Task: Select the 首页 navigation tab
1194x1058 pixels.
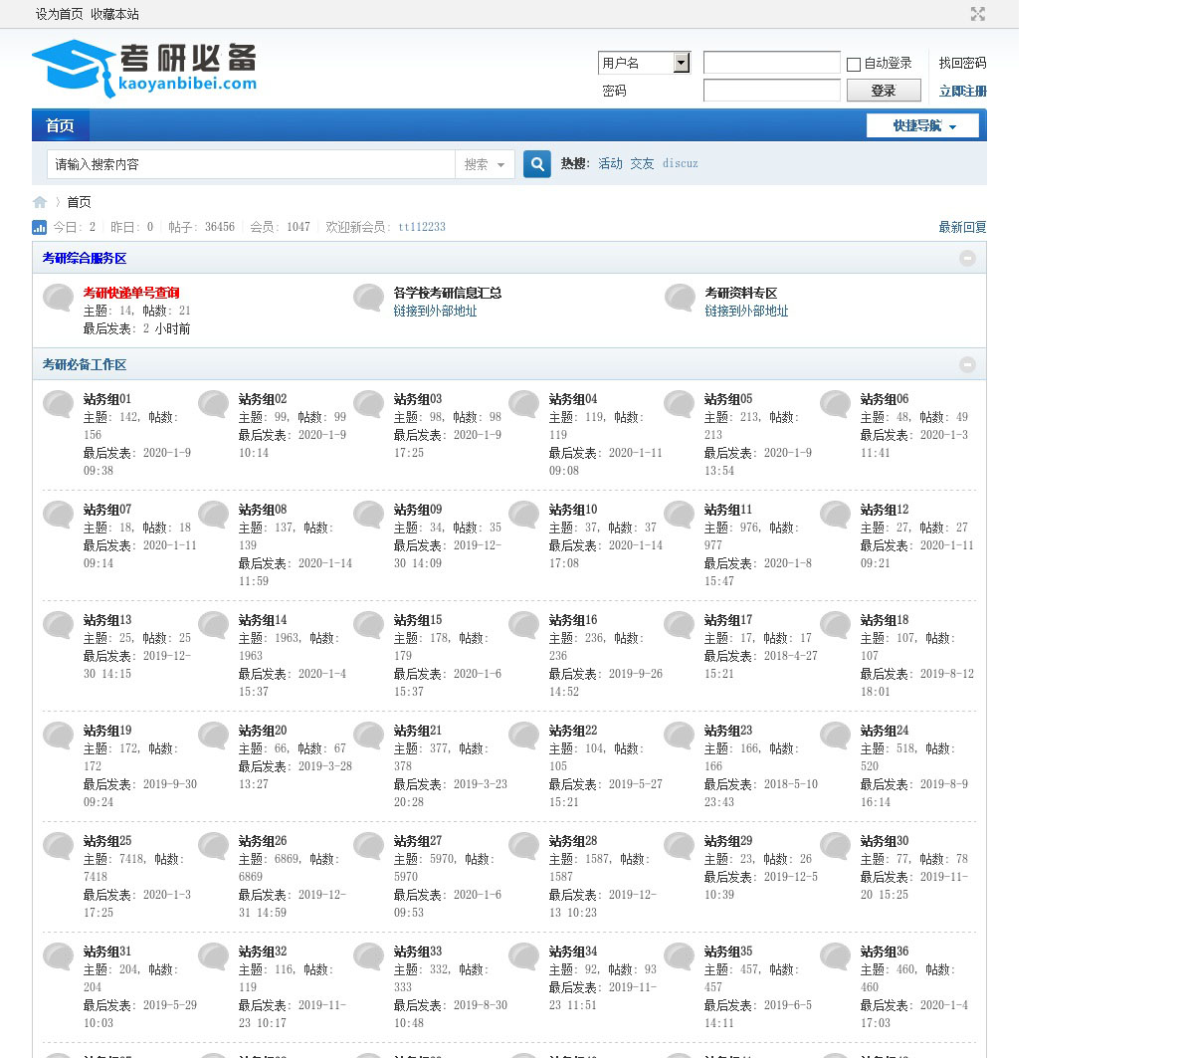Action: pos(60,125)
